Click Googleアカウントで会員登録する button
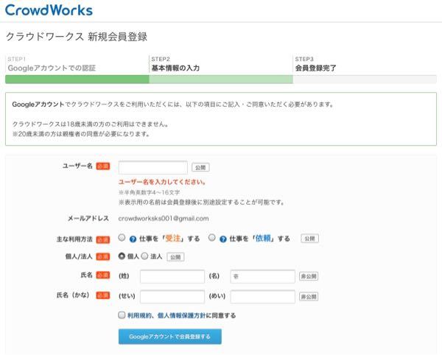This screenshot has height=355, width=442. [x=170, y=337]
